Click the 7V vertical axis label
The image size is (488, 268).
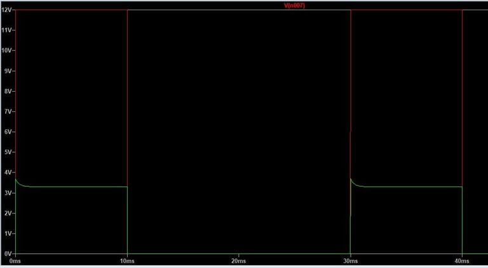pyautogui.click(x=8, y=111)
